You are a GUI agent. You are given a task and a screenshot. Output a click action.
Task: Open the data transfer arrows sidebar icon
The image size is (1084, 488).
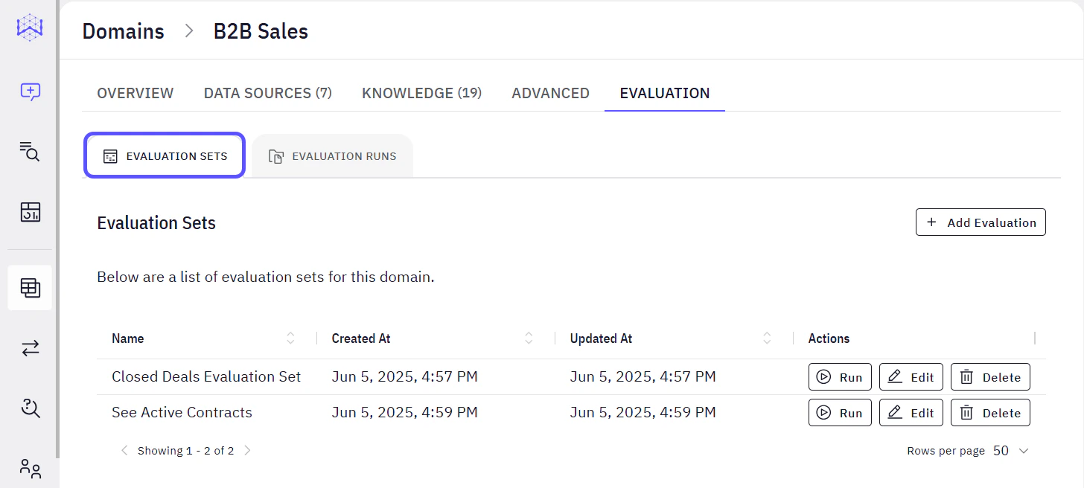[x=30, y=348]
